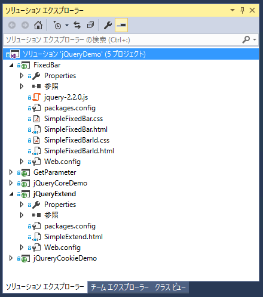Click the search magnifier icon
This screenshot has height=297, width=263.
pos(246,39)
